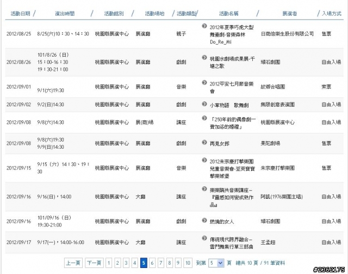The image size is (348, 274).
Task: Click arrow icon beside 桃園水劇場成果展
Action: click(204, 58)
